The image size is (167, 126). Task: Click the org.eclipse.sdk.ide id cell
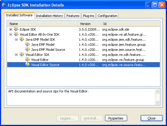click(x=116, y=29)
